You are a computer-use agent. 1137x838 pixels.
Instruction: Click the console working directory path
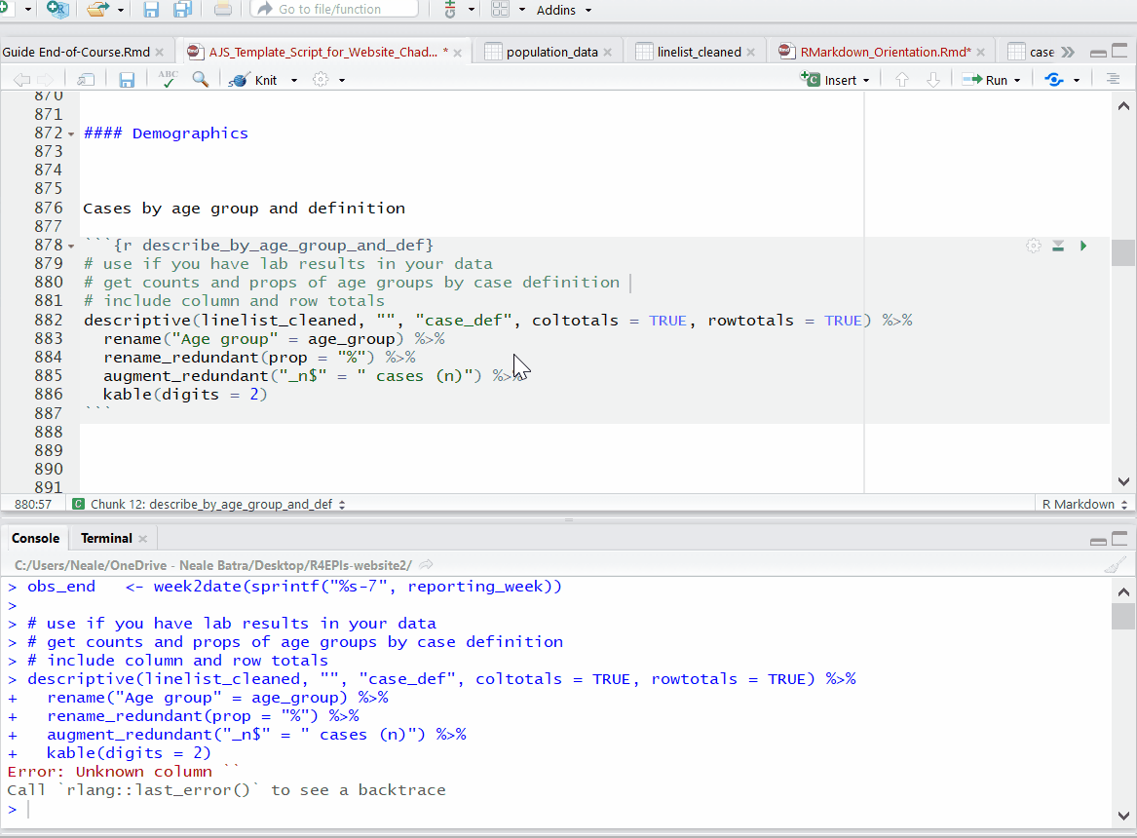click(x=213, y=565)
